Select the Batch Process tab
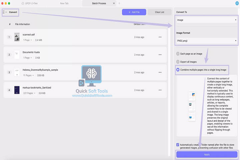The height and width of the screenshot is (160, 240). tap(99, 3)
